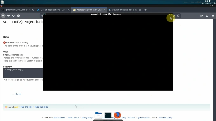Open the Launchpad logo link in footer
The height and width of the screenshot is (121, 216).
click(11, 107)
